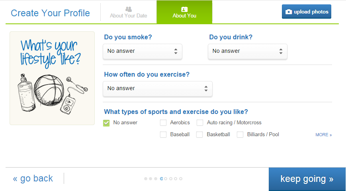Switch to the About Your Date tab
Screen dimensions: 346x191
point(128,12)
